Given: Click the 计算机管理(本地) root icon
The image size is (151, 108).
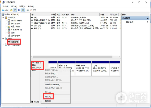Looking at the screenshot, I should click(3, 14).
